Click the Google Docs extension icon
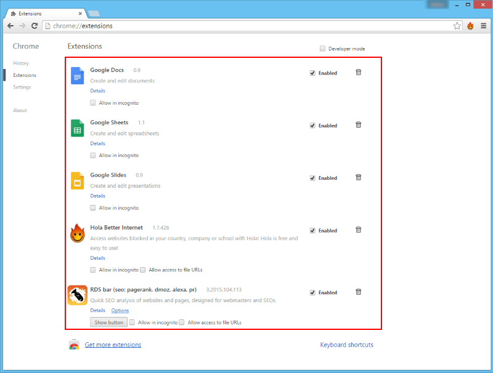Image resolution: width=493 pixels, height=373 pixels. (x=77, y=75)
